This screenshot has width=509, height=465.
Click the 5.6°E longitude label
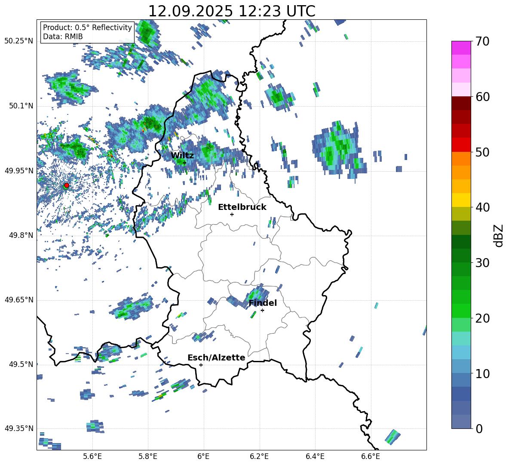coord(92,456)
